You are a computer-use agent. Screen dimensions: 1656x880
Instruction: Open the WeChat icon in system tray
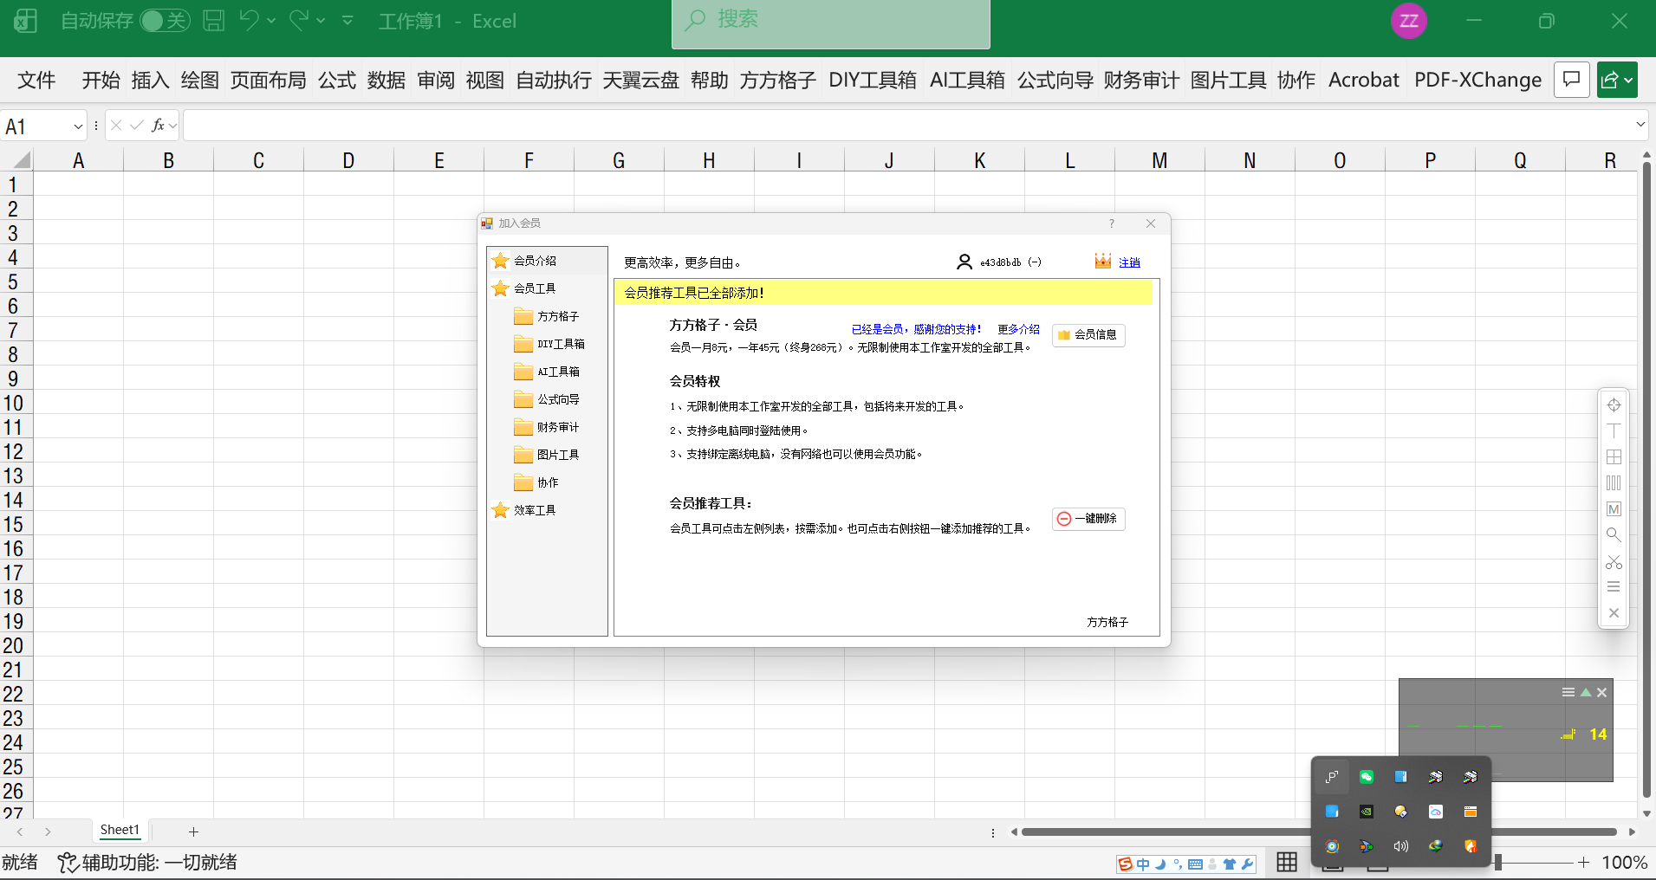[x=1366, y=777]
